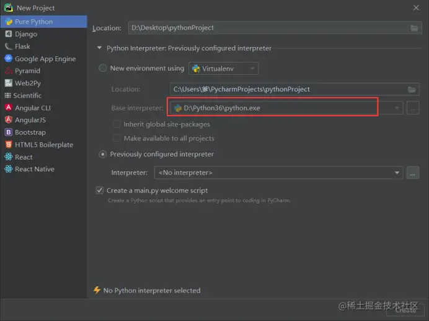429x321 pixels.
Task: Browse folder for project Location field
Action: point(414,28)
